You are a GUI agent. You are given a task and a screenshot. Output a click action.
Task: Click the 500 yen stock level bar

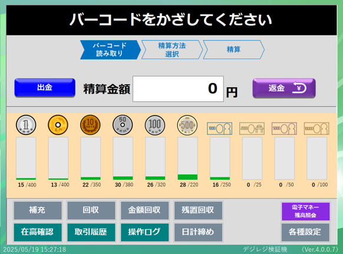pos(187,159)
